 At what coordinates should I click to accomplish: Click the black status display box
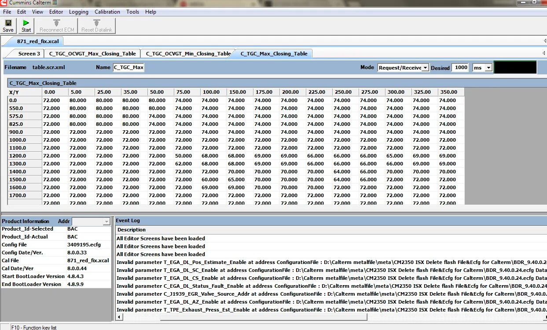[x=516, y=67]
